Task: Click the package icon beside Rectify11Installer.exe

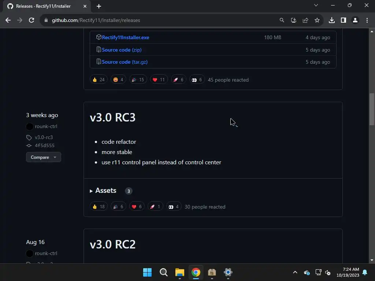Action: pyautogui.click(x=99, y=37)
